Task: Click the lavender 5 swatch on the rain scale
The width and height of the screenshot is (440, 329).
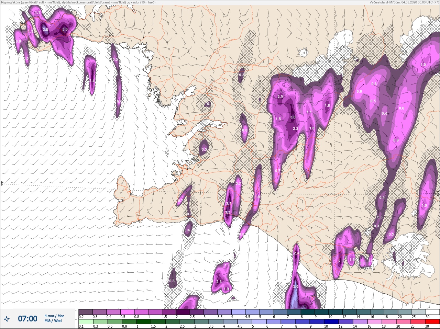Action: 260,322
